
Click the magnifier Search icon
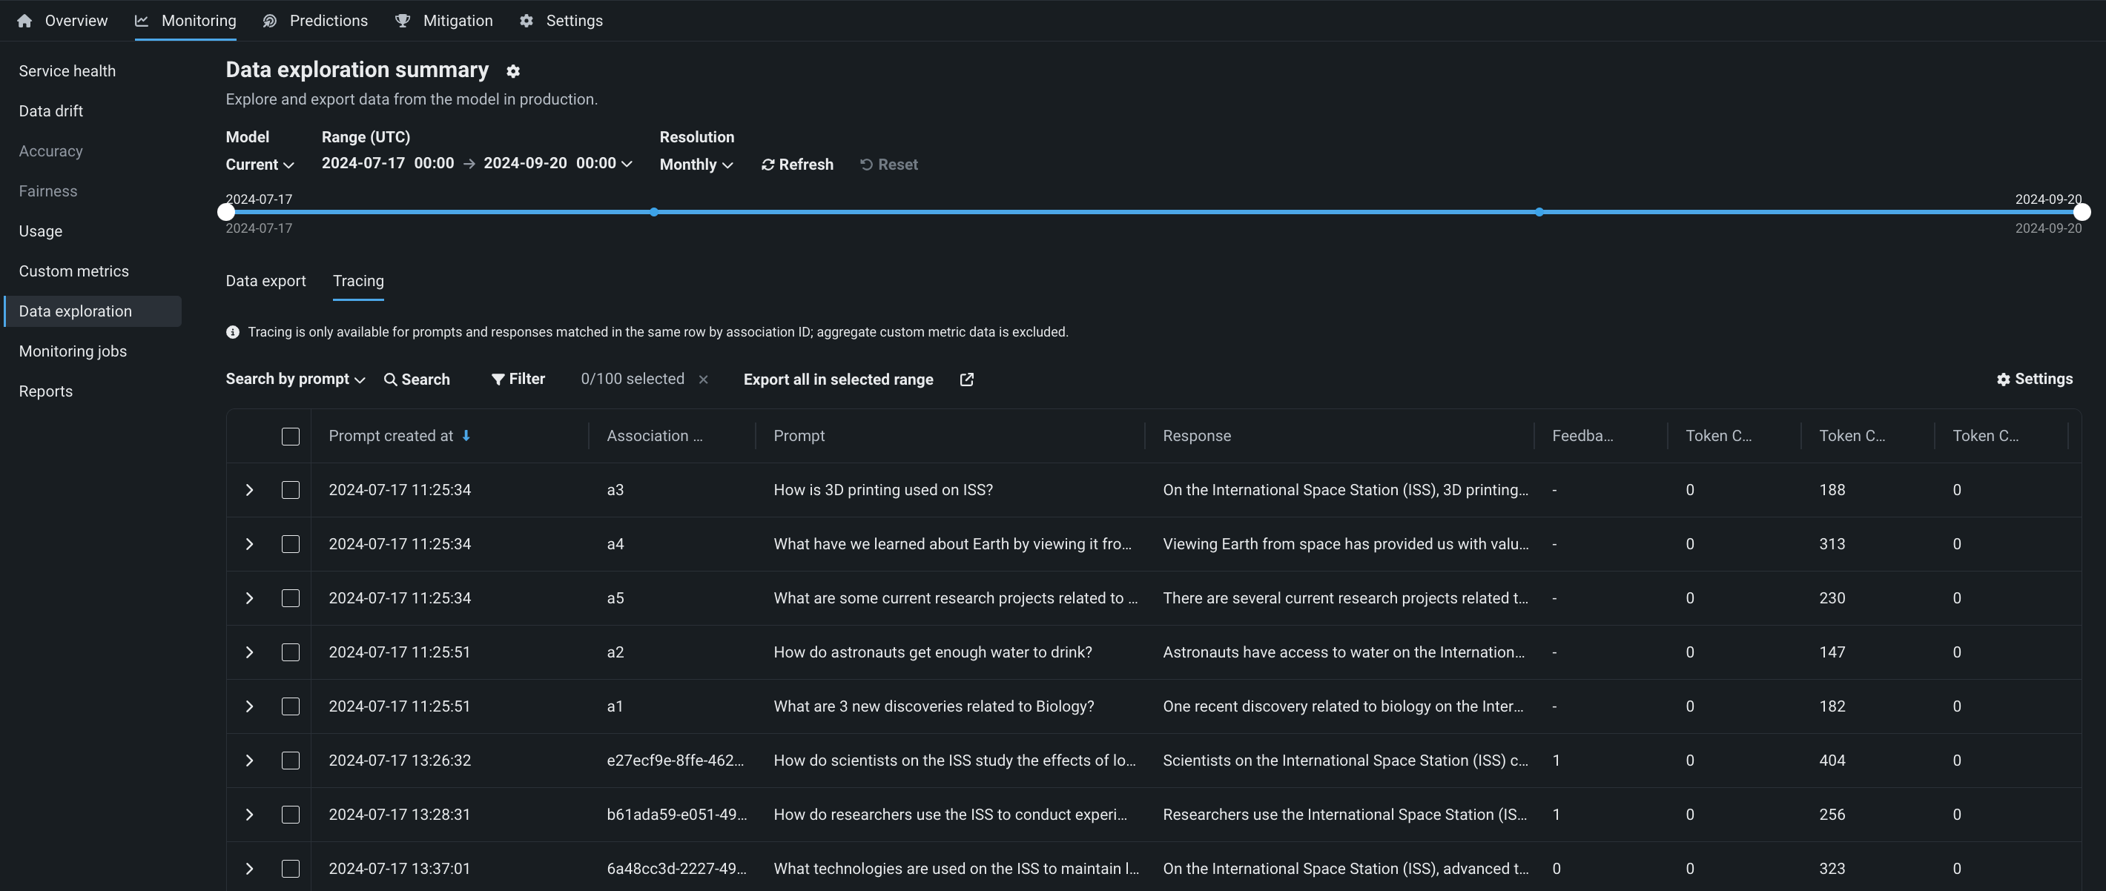pyautogui.click(x=391, y=380)
